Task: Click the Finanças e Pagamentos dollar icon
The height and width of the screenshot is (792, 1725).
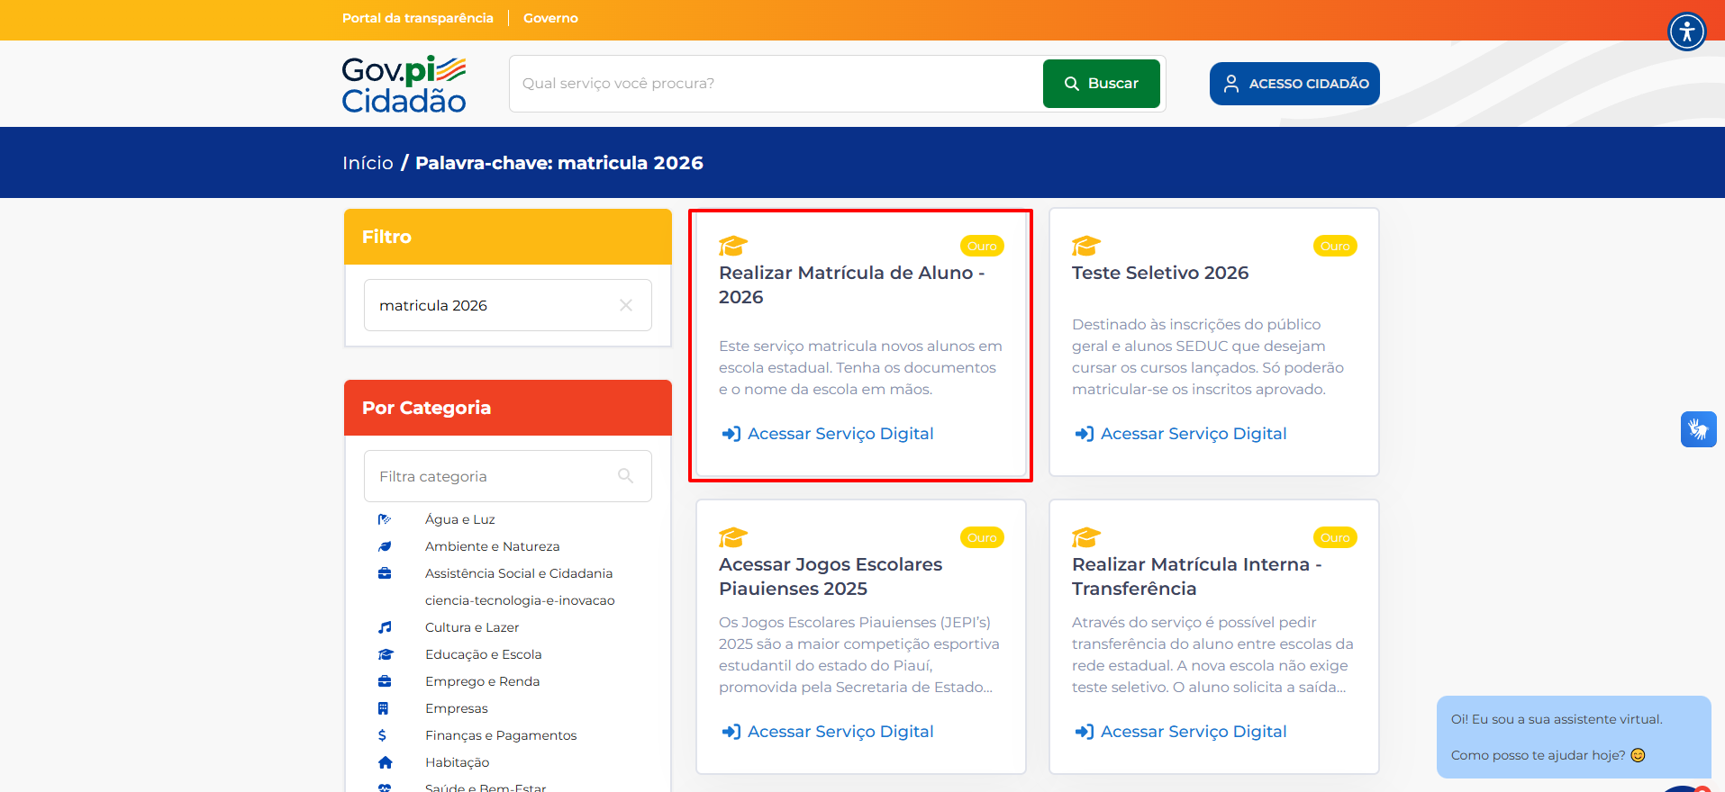Action: (x=383, y=735)
